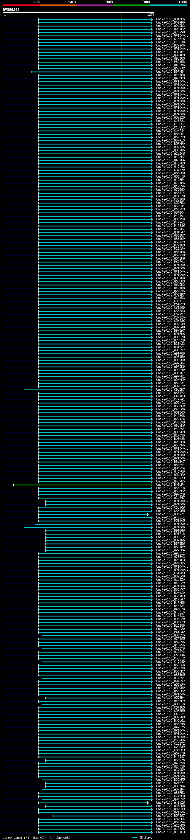The width and height of the screenshot is (190, 840).
Task: Select hit label UniRef100_P87158
Action: click(170, 62)
